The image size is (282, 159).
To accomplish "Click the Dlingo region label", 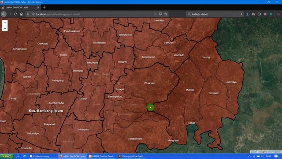I will point(192,123).
